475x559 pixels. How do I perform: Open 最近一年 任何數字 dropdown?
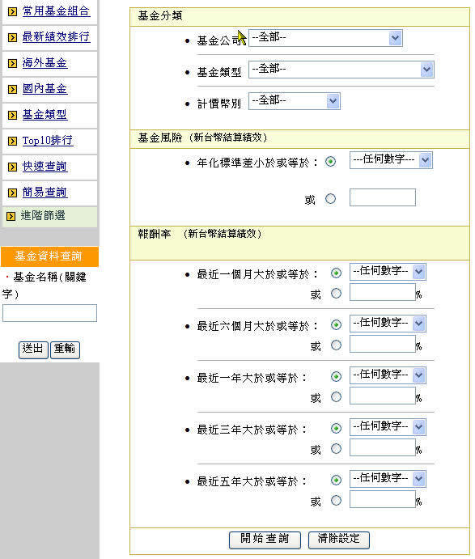point(388,375)
